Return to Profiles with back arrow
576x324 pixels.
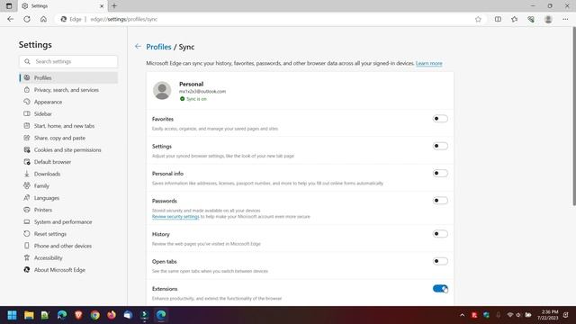click(138, 46)
